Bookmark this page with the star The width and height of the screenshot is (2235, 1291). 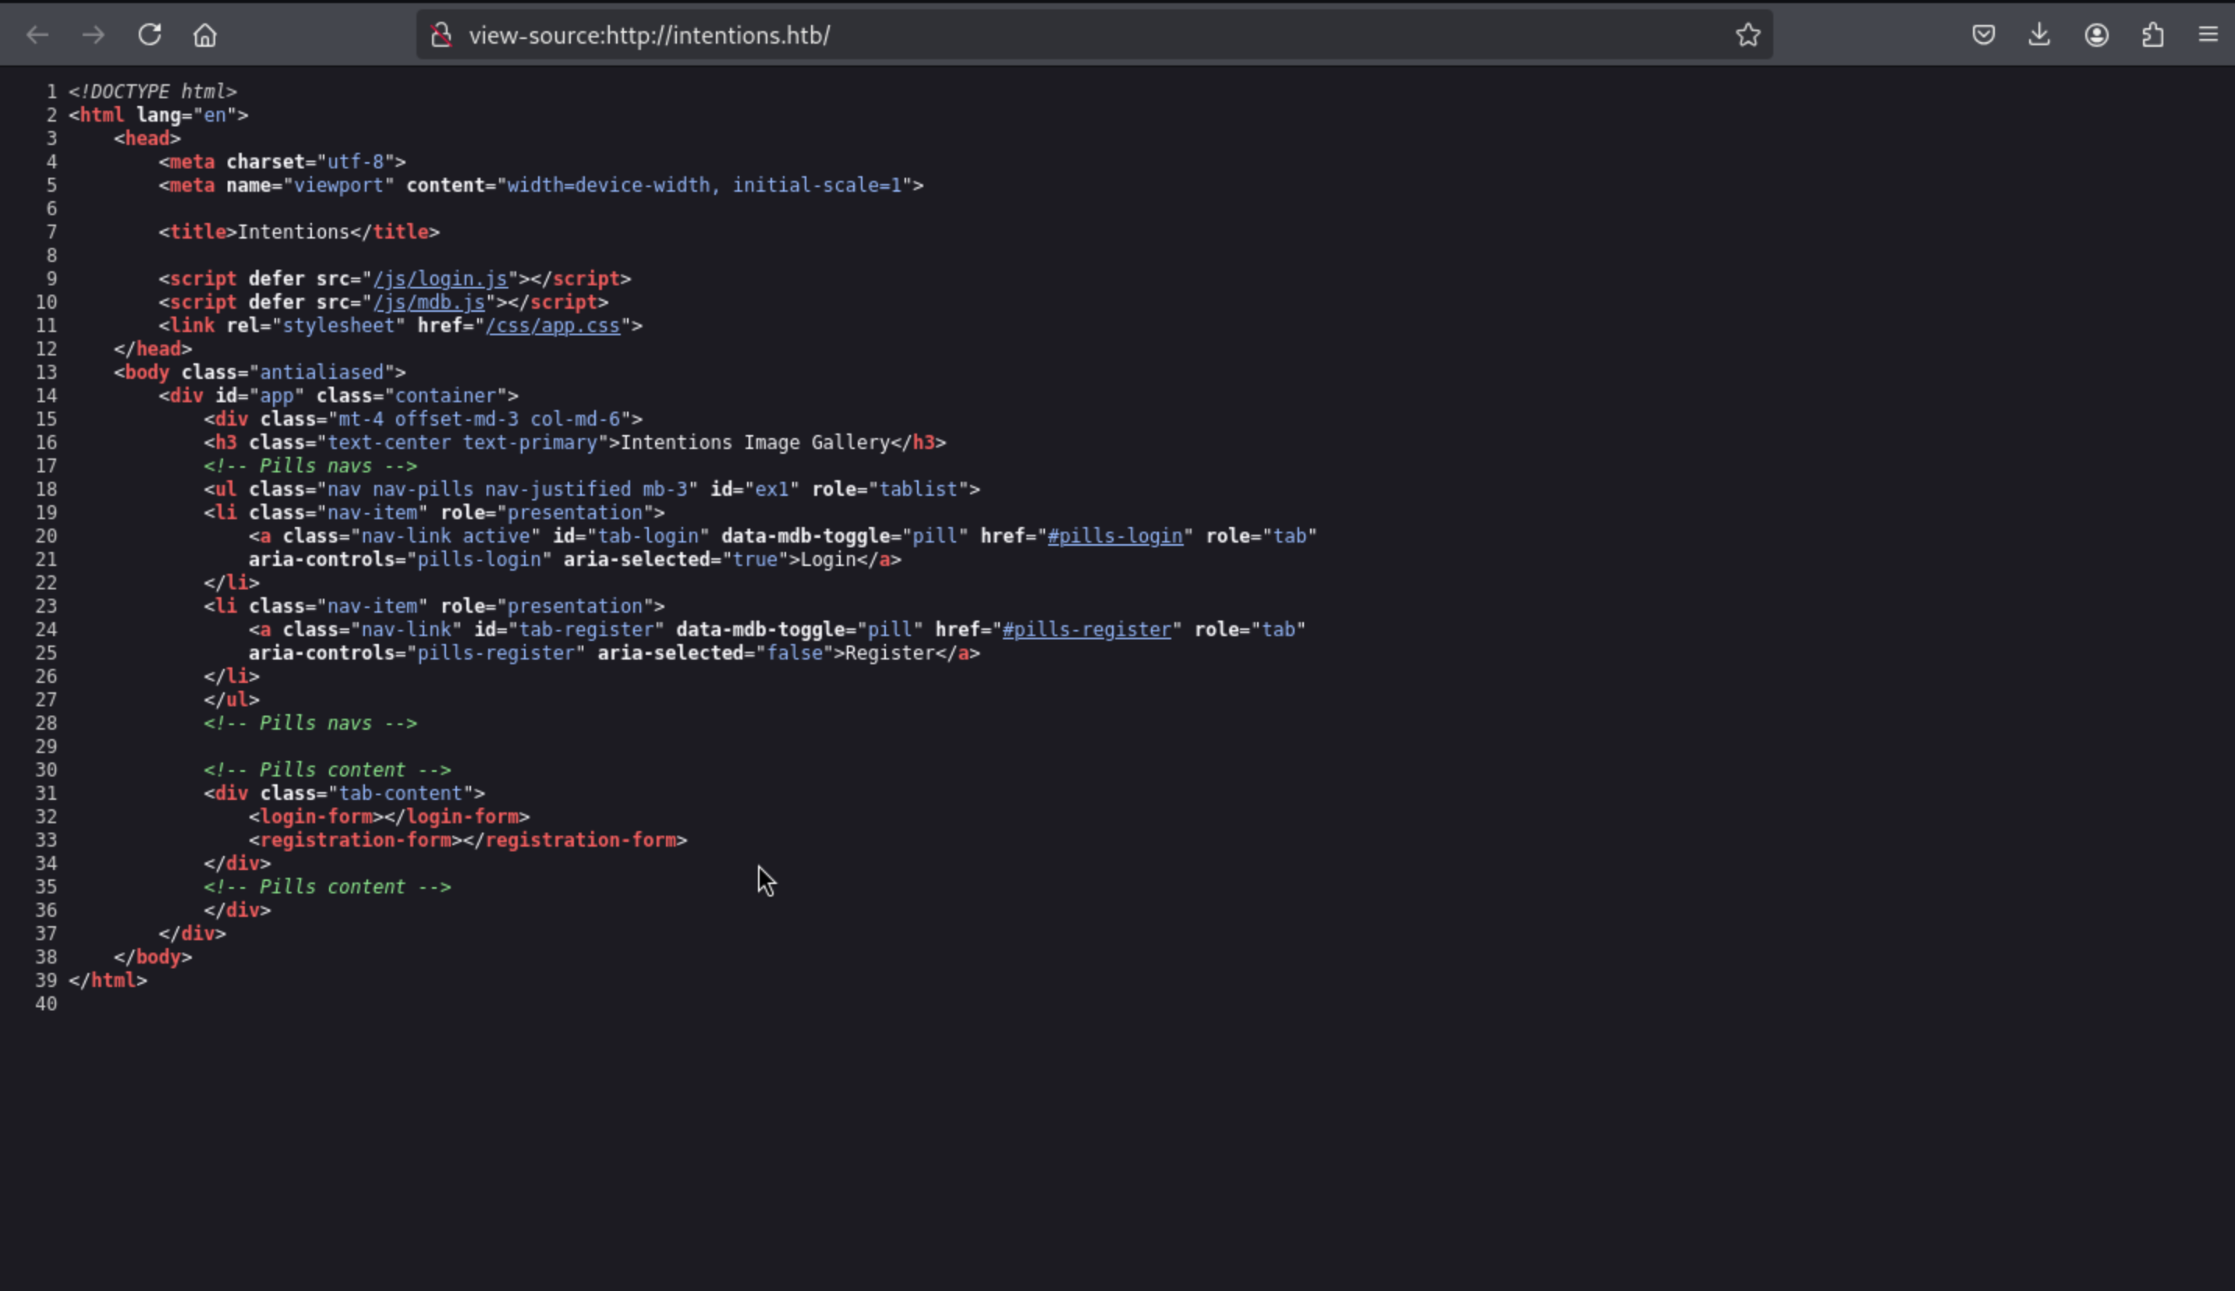[x=1747, y=35]
